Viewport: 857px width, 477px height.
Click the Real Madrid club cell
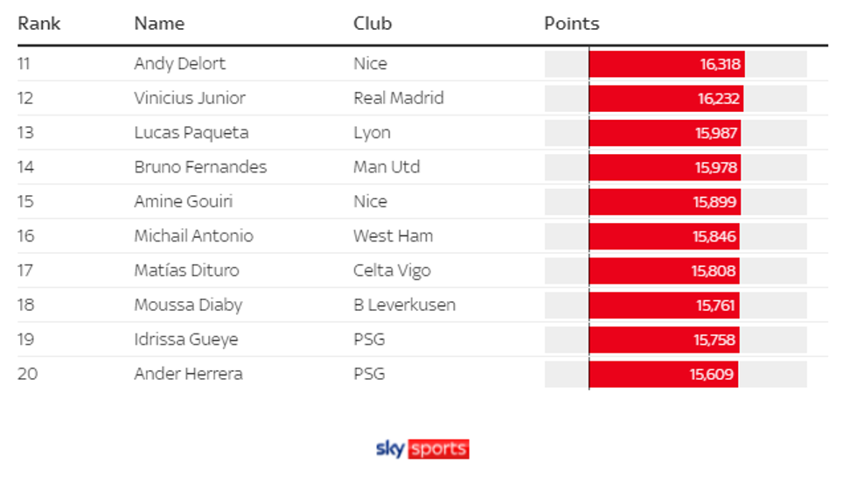tap(398, 98)
